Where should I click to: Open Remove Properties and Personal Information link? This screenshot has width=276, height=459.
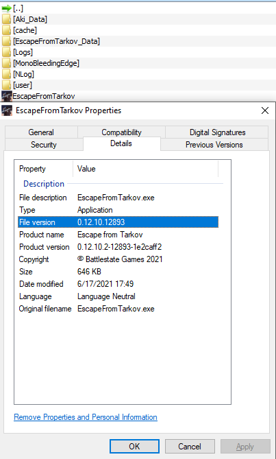pos(86,417)
